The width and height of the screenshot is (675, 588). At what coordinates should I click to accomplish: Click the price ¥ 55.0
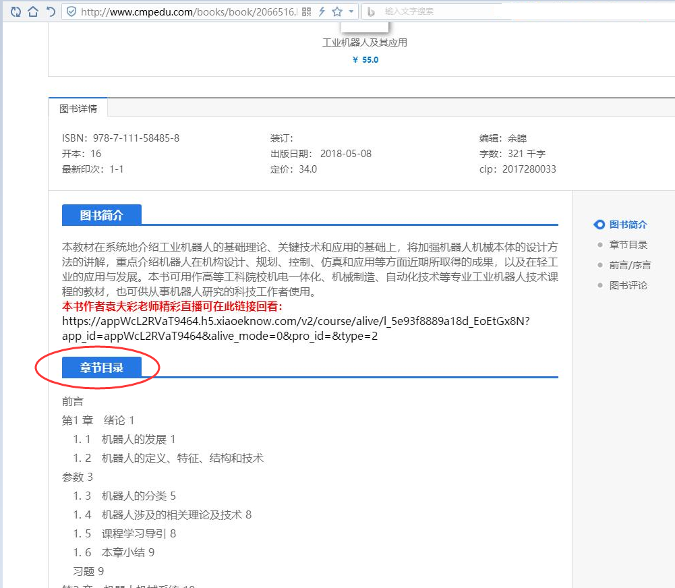(x=365, y=60)
